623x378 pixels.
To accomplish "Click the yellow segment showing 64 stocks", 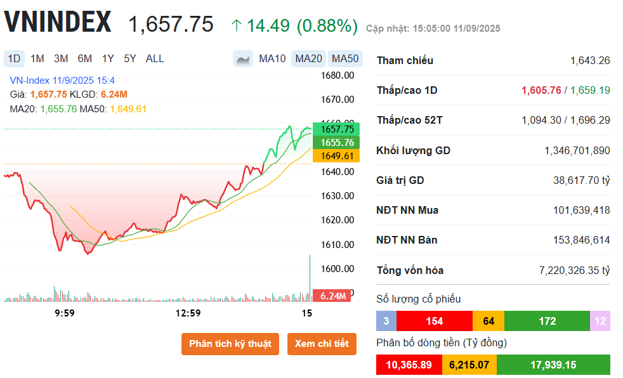I will [489, 321].
